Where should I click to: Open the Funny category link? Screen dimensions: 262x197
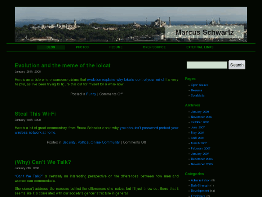coord(91,94)
